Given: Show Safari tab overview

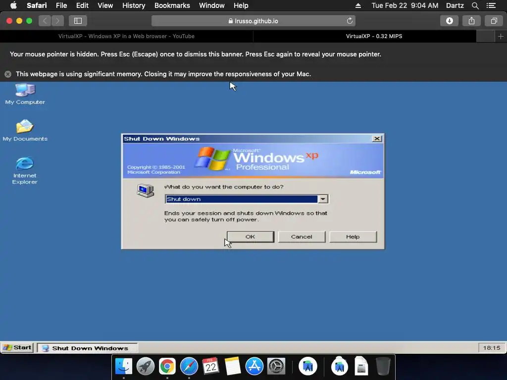Looking at the screenshot, I should (x=494, y=21).
